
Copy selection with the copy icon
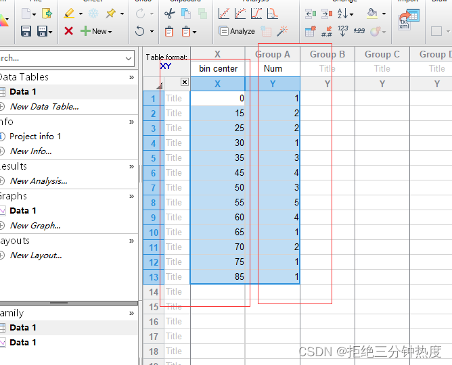pyautogui.click(x=186, y=14)
